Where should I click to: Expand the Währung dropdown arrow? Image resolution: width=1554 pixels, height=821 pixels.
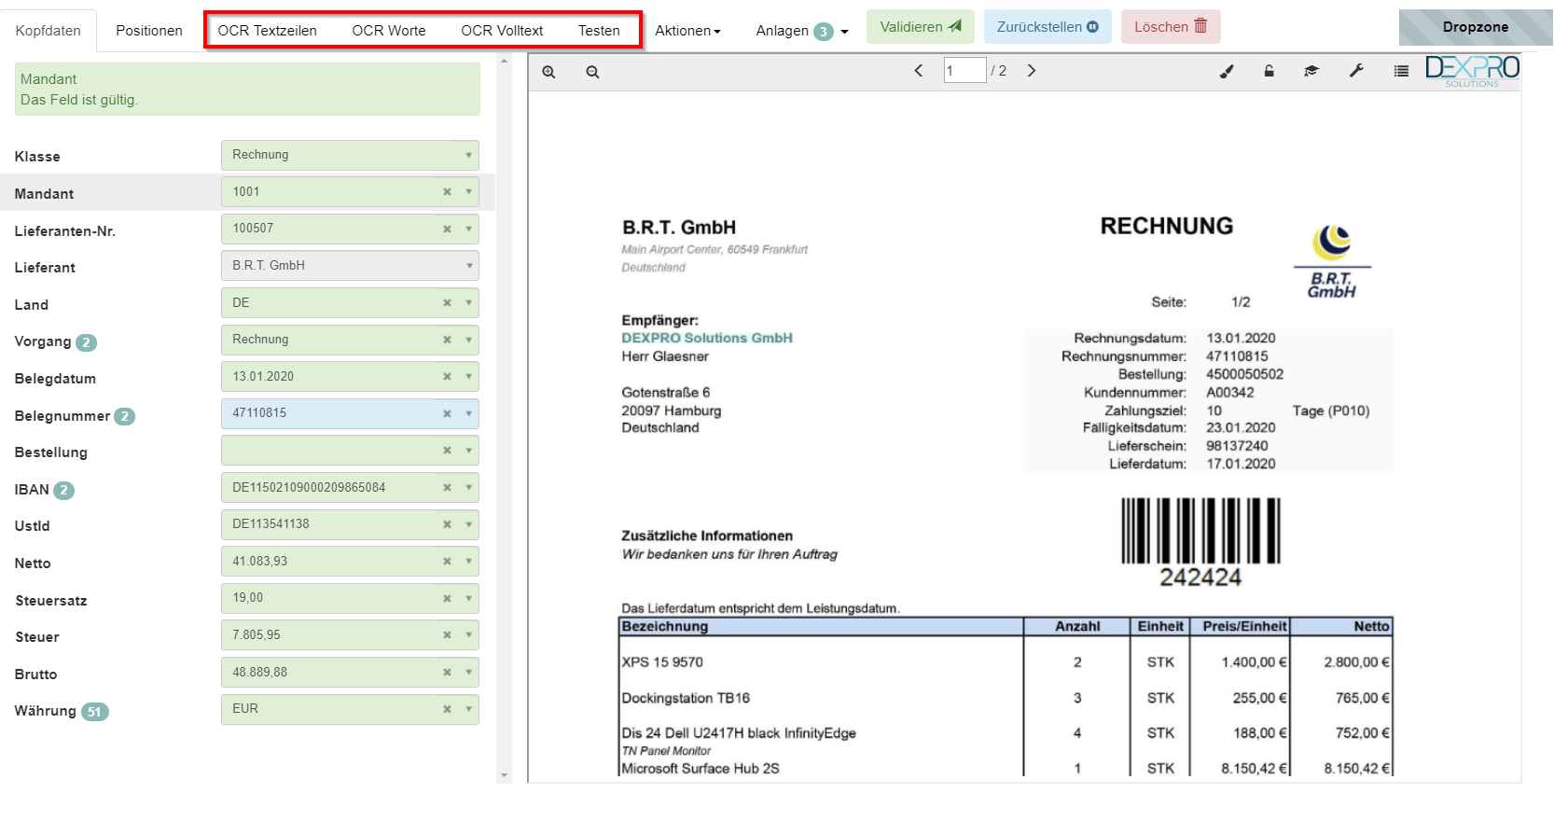[468, 709]
